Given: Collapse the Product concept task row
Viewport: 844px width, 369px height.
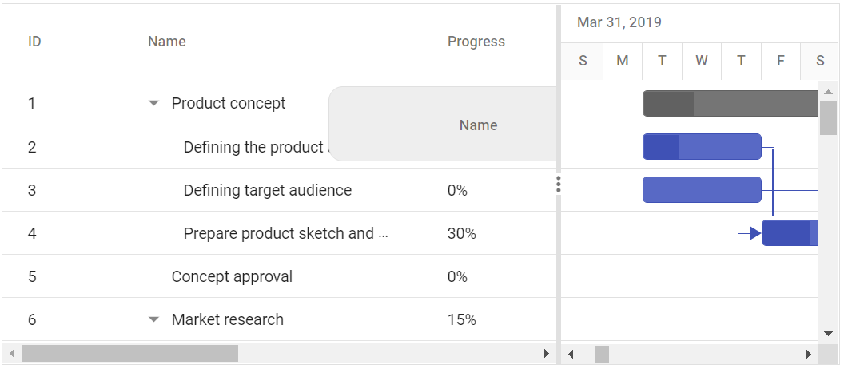Looking at the screenshot, I should (154, 104).
